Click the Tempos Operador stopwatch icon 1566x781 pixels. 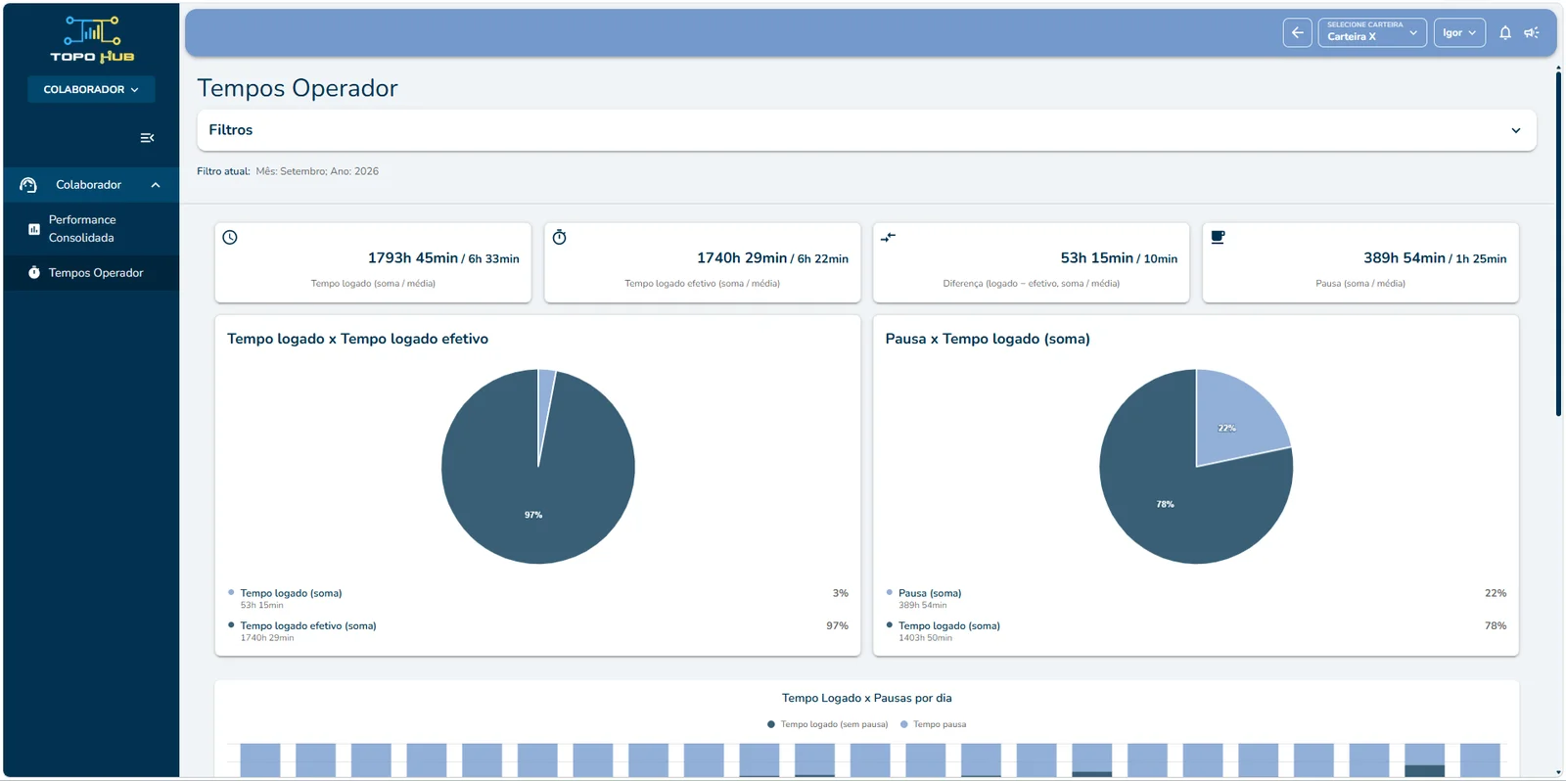pyautogui.click(x=34, y=273)
